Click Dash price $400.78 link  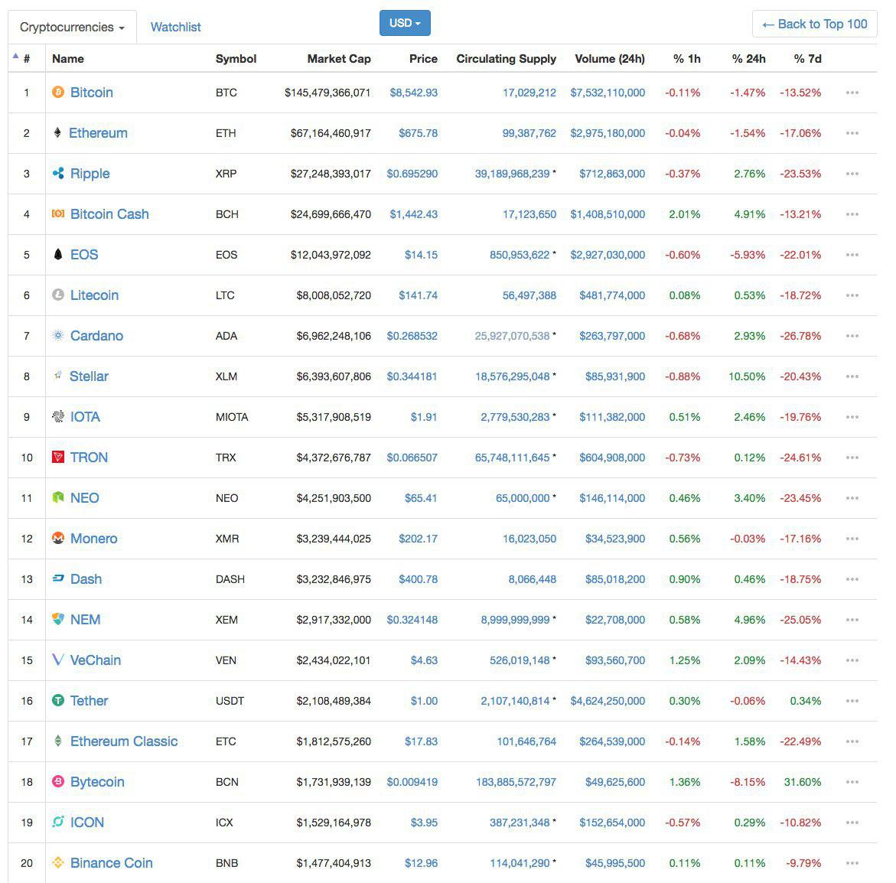(419, 579)
